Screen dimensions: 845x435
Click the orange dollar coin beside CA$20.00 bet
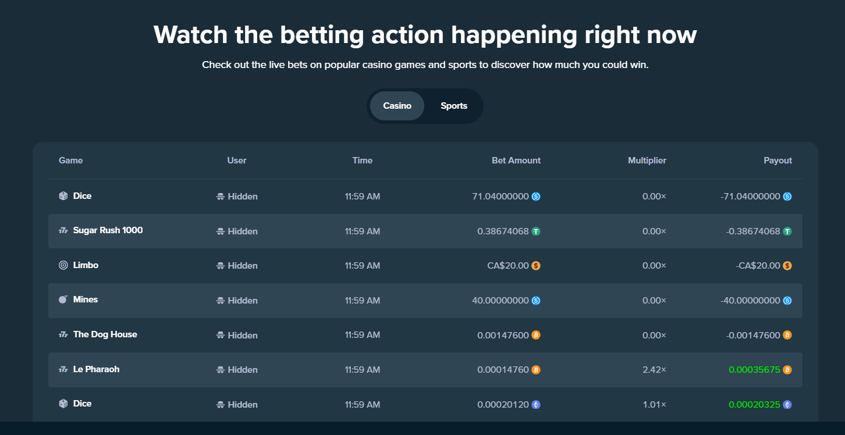536,266
